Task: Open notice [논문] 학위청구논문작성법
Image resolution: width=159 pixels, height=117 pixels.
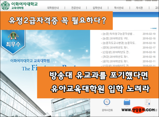Action: click(x=118, y=34)
